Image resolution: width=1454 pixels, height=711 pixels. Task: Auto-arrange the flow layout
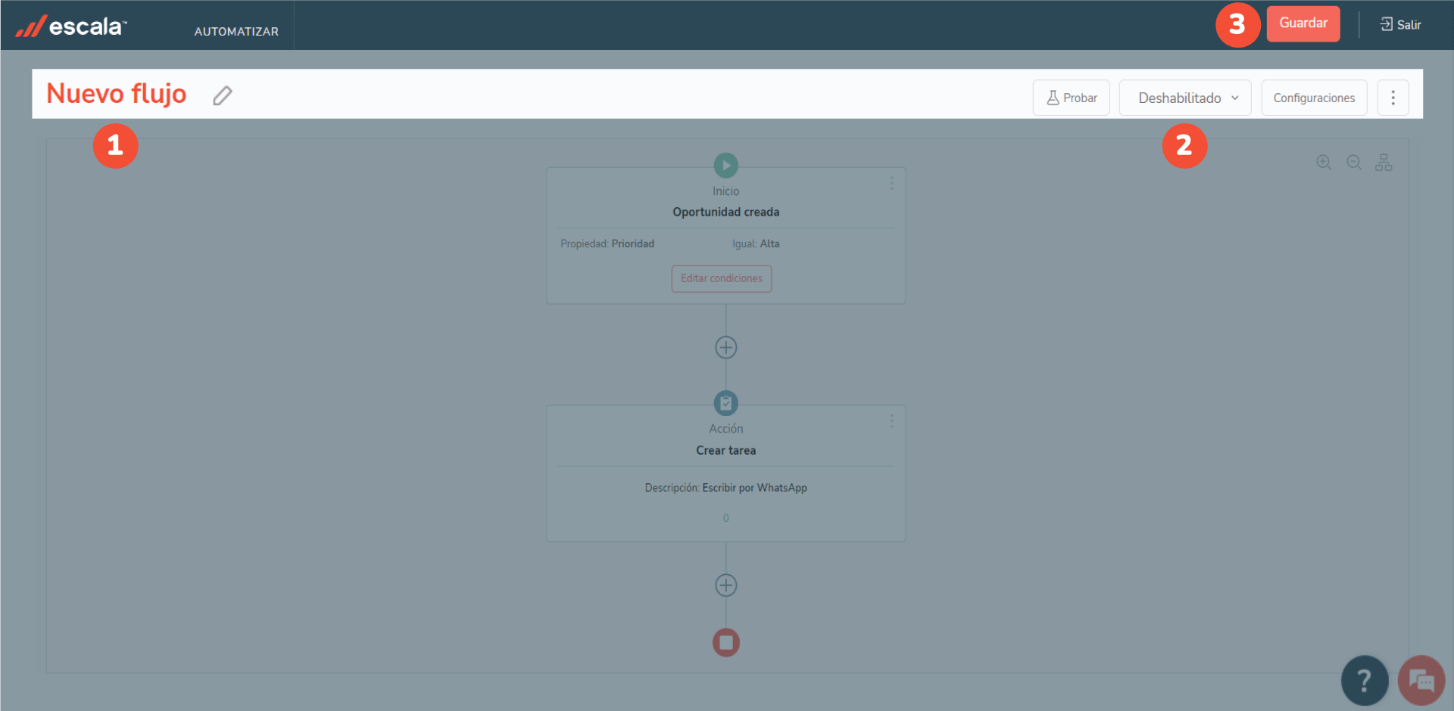point(1384,162)
